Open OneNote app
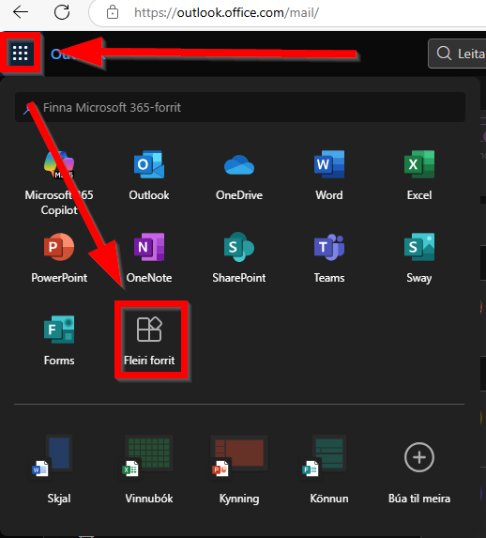 [x=149, y=258]
